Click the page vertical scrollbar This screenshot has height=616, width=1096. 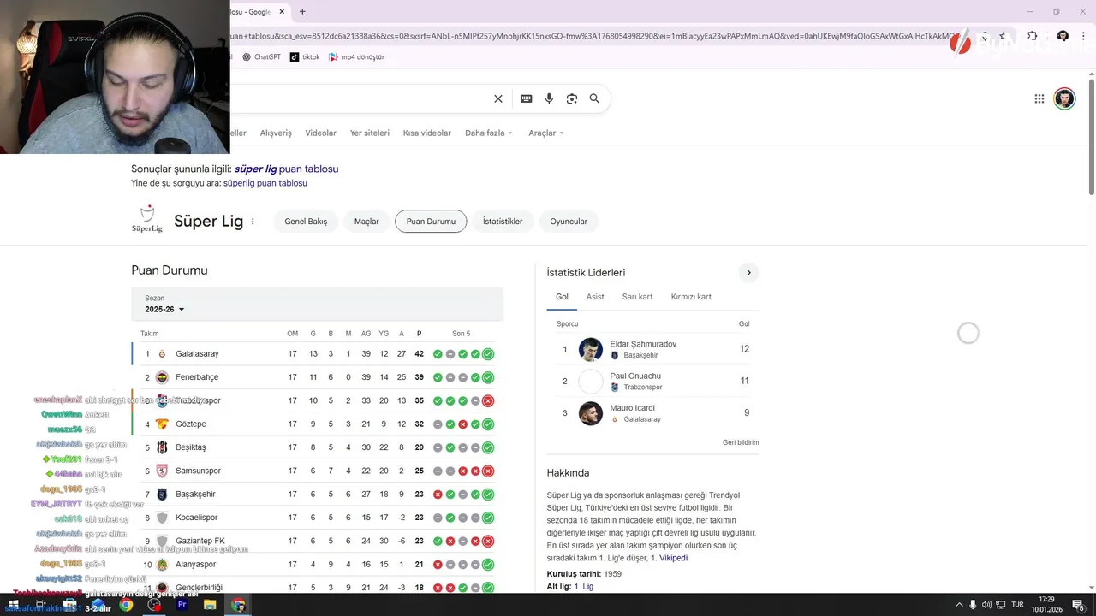(1091, 137)
